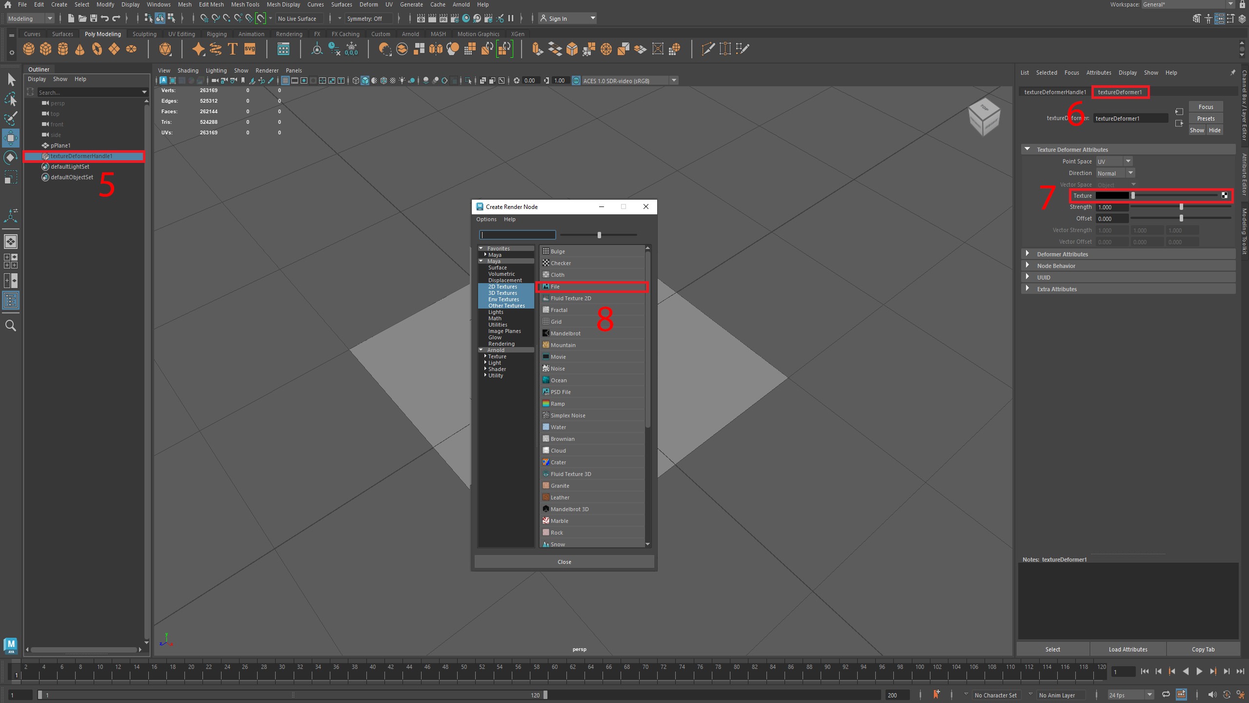The height and width of the screenshot is (703, 1249).
Task: Click the new scene icon
Action: coord(71,19)
